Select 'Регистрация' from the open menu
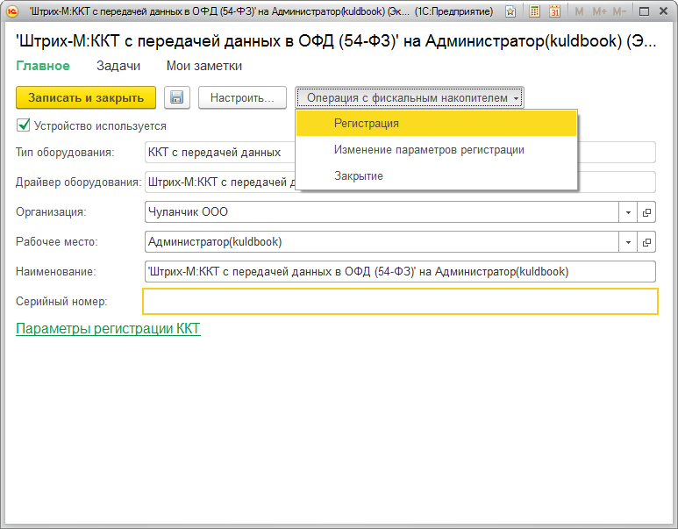 367,124
